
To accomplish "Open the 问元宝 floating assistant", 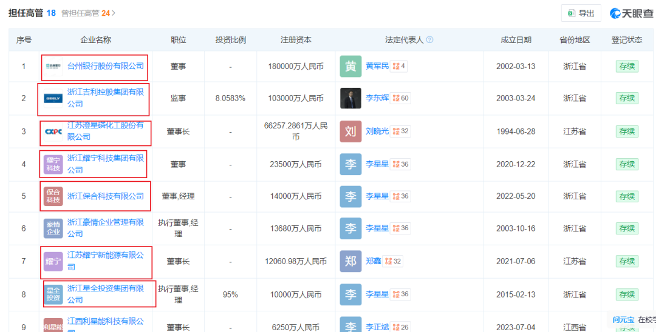I will coord(623,320).
